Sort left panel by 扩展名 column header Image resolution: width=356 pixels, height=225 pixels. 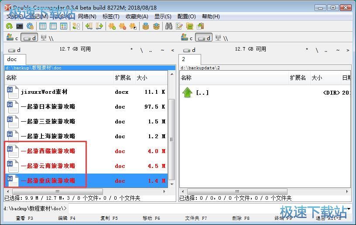click(124, 78)
